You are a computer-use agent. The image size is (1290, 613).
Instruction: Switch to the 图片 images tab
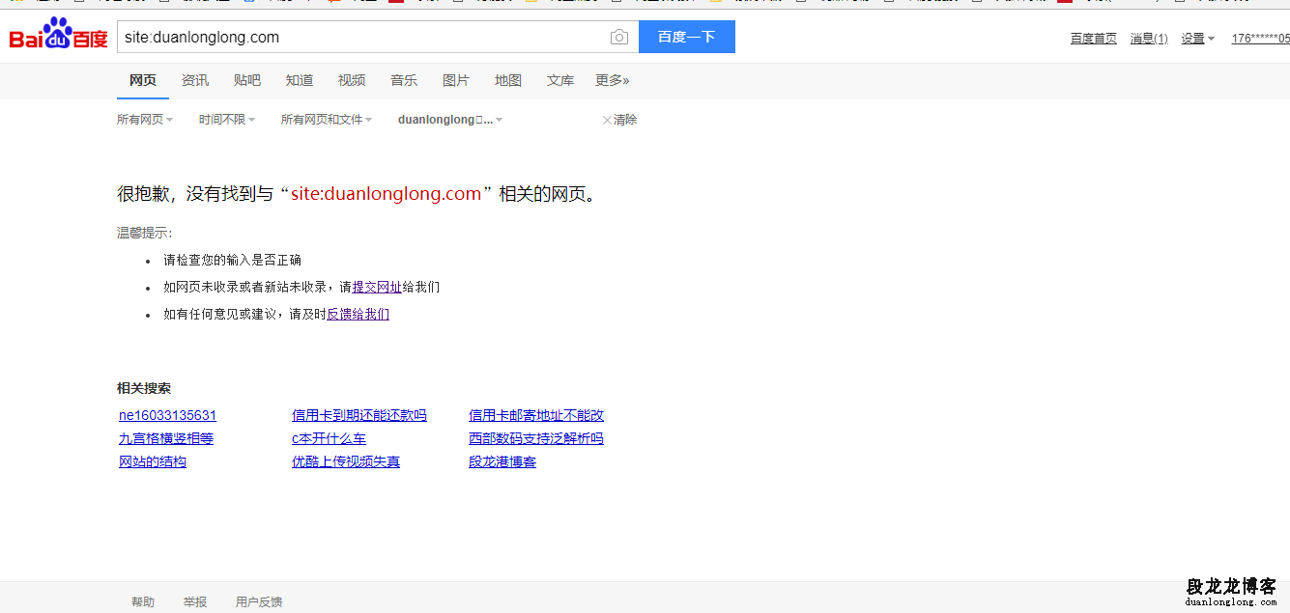click(x=456, y=80)
